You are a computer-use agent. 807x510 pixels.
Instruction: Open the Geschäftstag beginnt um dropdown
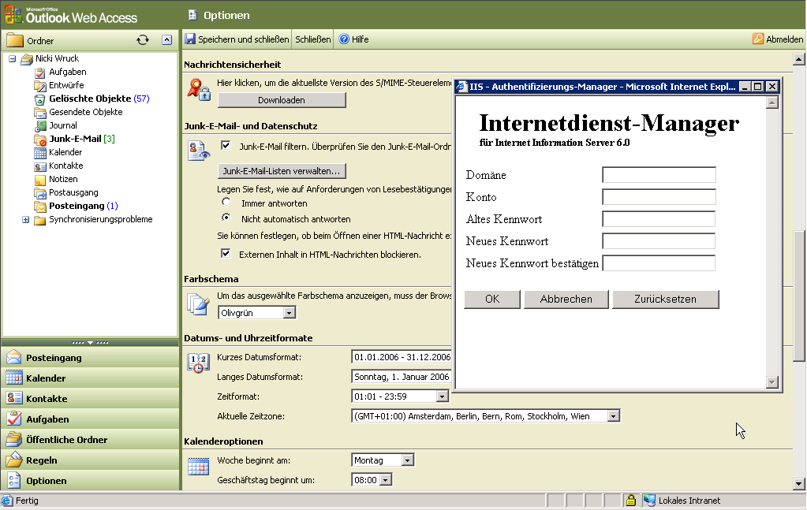click(x=386, y=480)
